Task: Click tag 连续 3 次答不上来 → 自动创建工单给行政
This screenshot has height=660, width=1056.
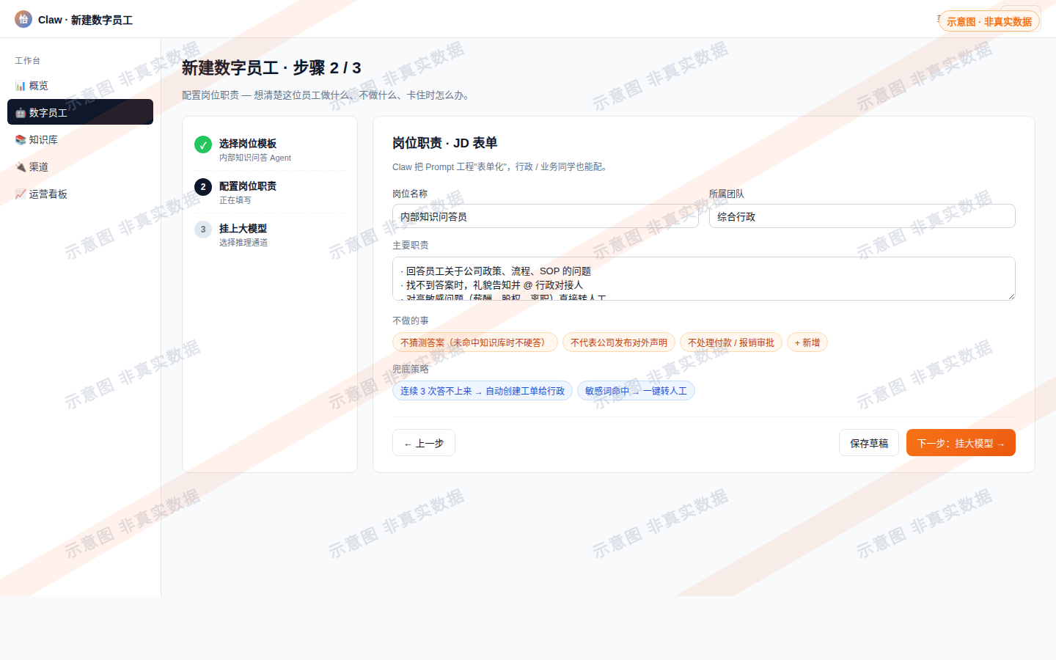Action: tap(483, 391)
